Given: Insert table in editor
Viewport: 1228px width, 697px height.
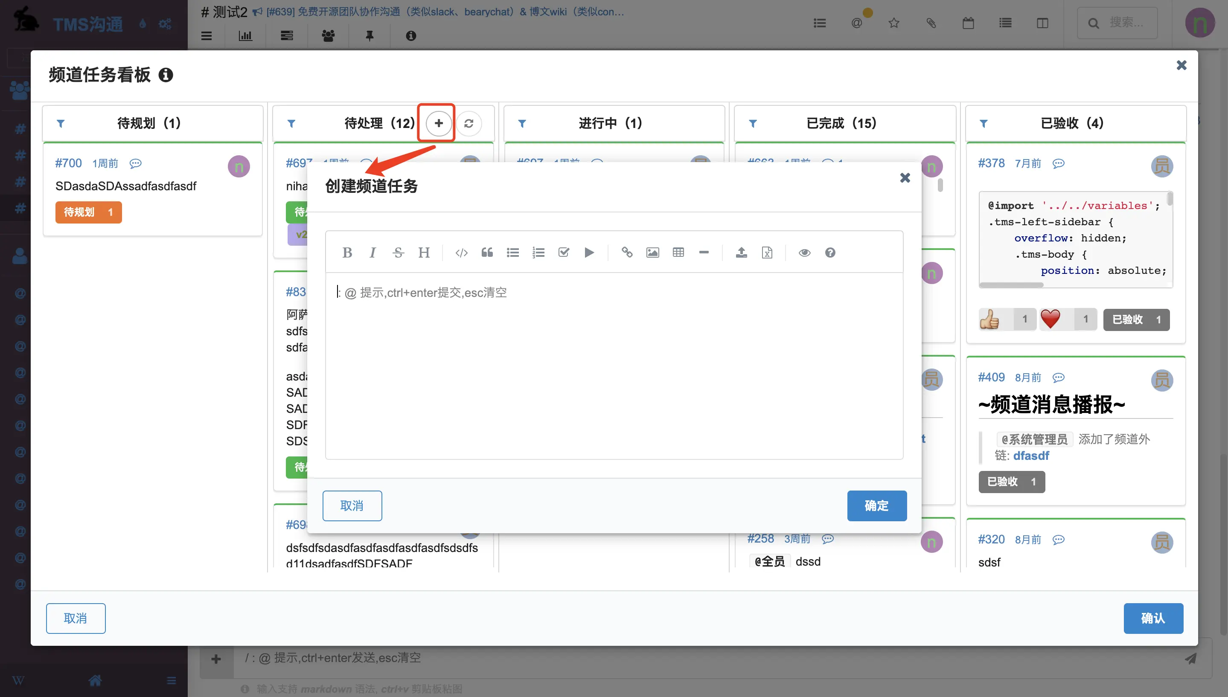Looking at the screenshot, I should 678,252.
